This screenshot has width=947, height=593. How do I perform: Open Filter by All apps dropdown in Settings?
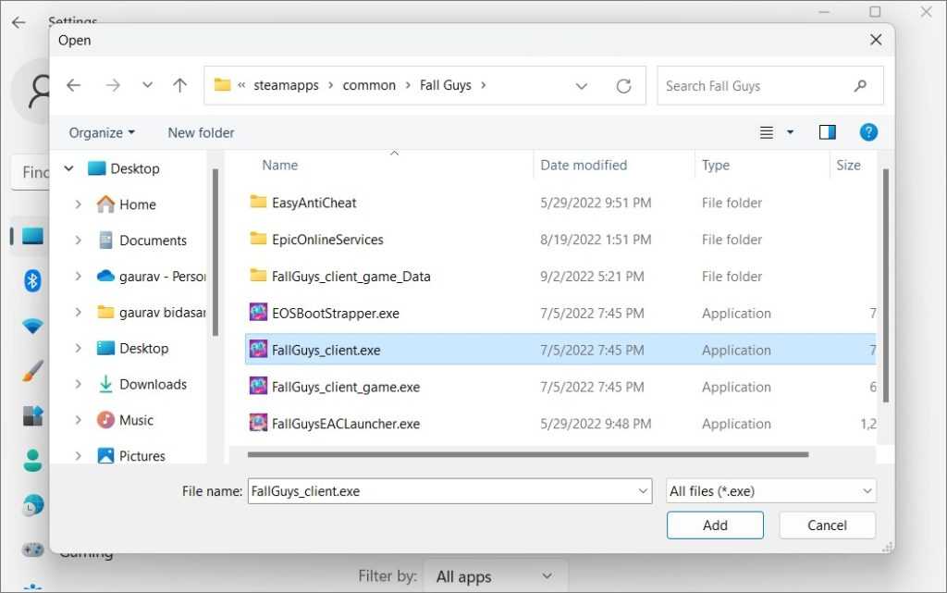pyautogui.click(x=496, y=576)
